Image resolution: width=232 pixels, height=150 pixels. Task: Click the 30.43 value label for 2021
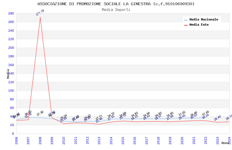[194, 116]
